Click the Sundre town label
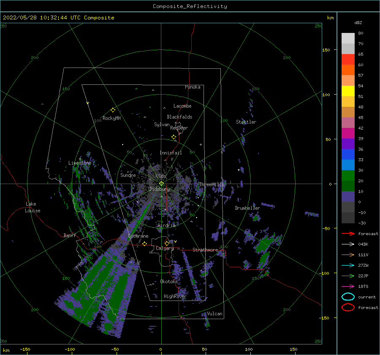Screen dimensions: 380x355 click(x=128, y=175)
